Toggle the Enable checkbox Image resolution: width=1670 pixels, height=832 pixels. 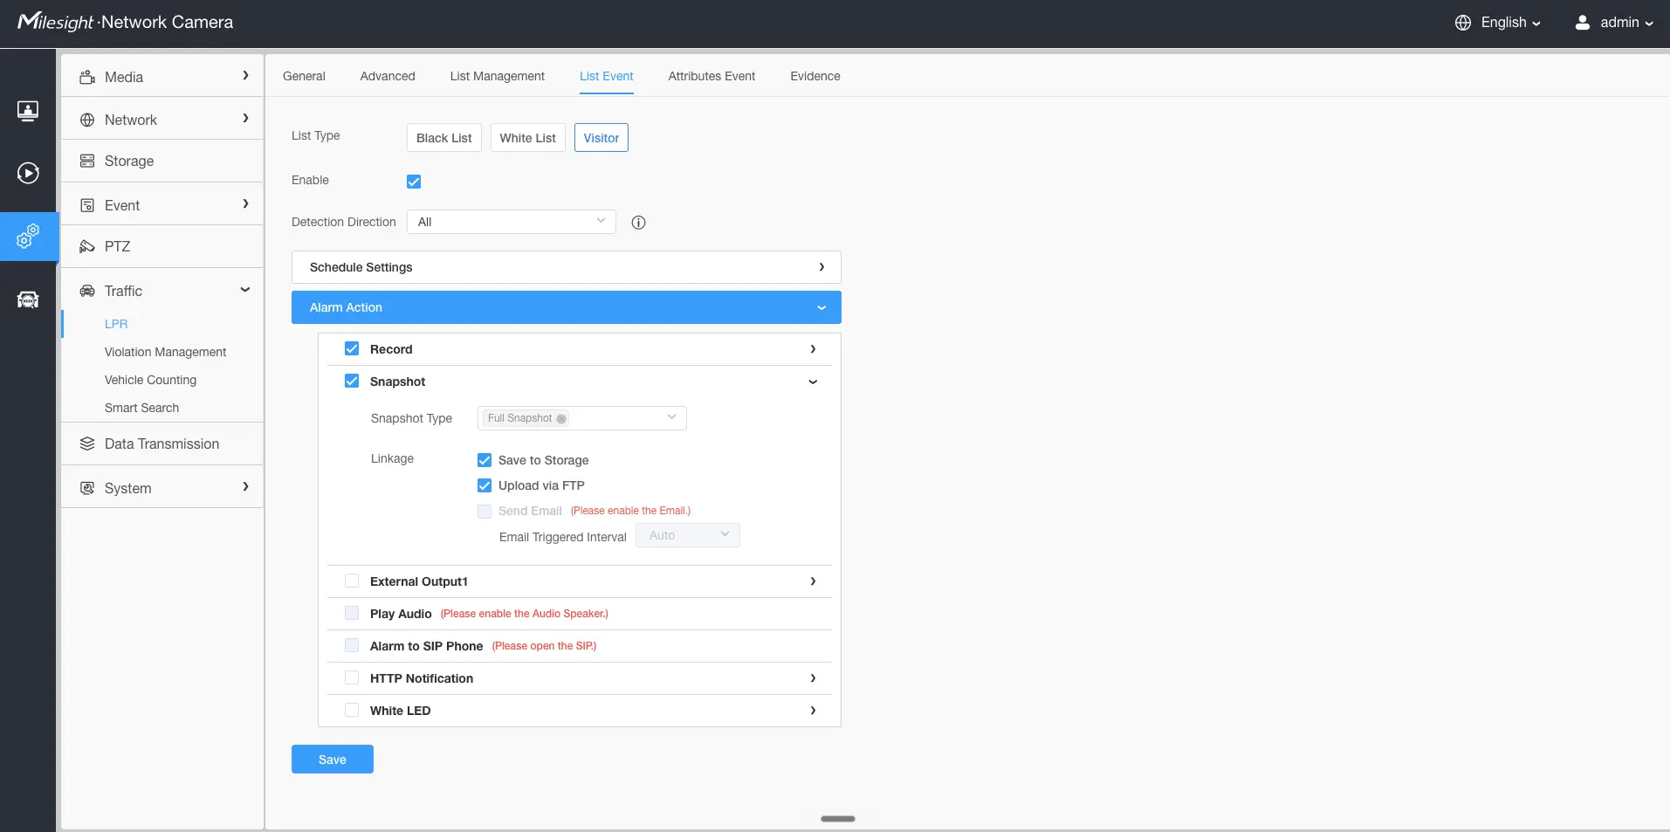[x=414, y=182]
